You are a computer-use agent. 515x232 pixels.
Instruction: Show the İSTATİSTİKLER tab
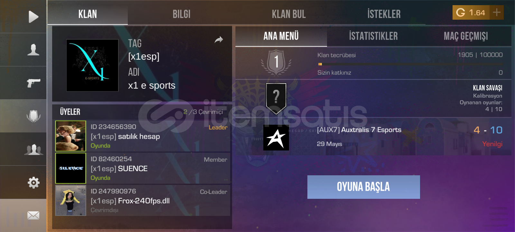coord(373,36)
